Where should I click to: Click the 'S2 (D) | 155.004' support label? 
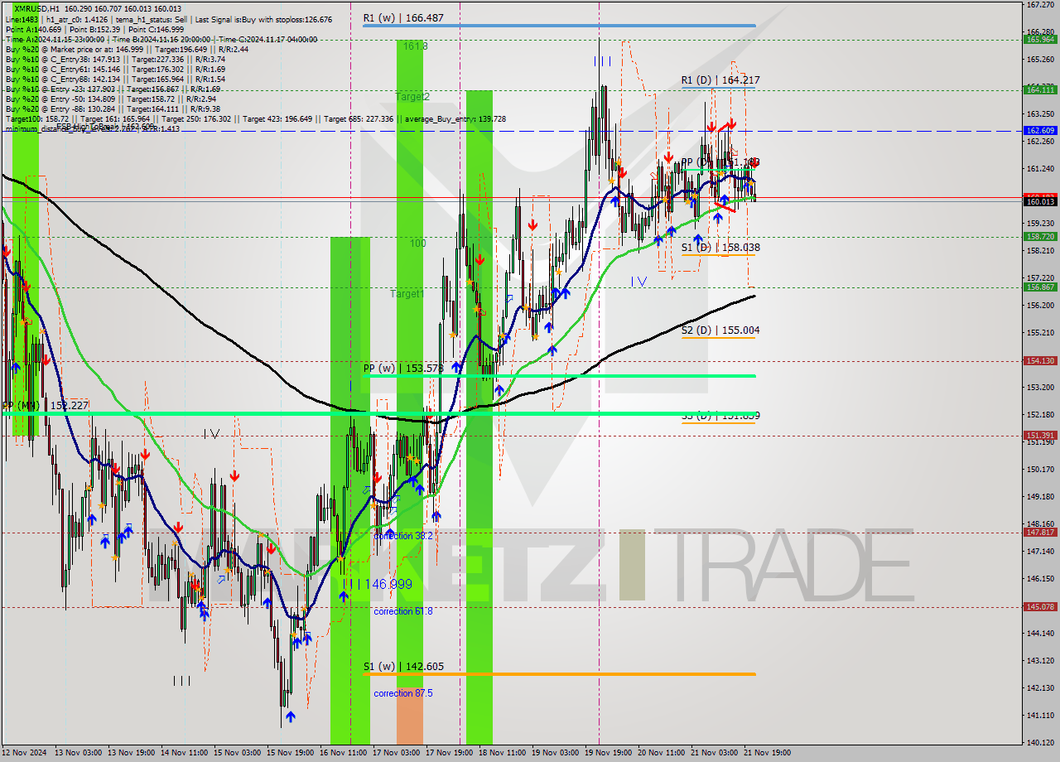point(720,330)
